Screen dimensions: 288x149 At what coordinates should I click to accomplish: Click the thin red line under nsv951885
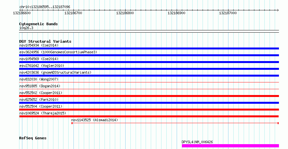(x=149, y=89)
